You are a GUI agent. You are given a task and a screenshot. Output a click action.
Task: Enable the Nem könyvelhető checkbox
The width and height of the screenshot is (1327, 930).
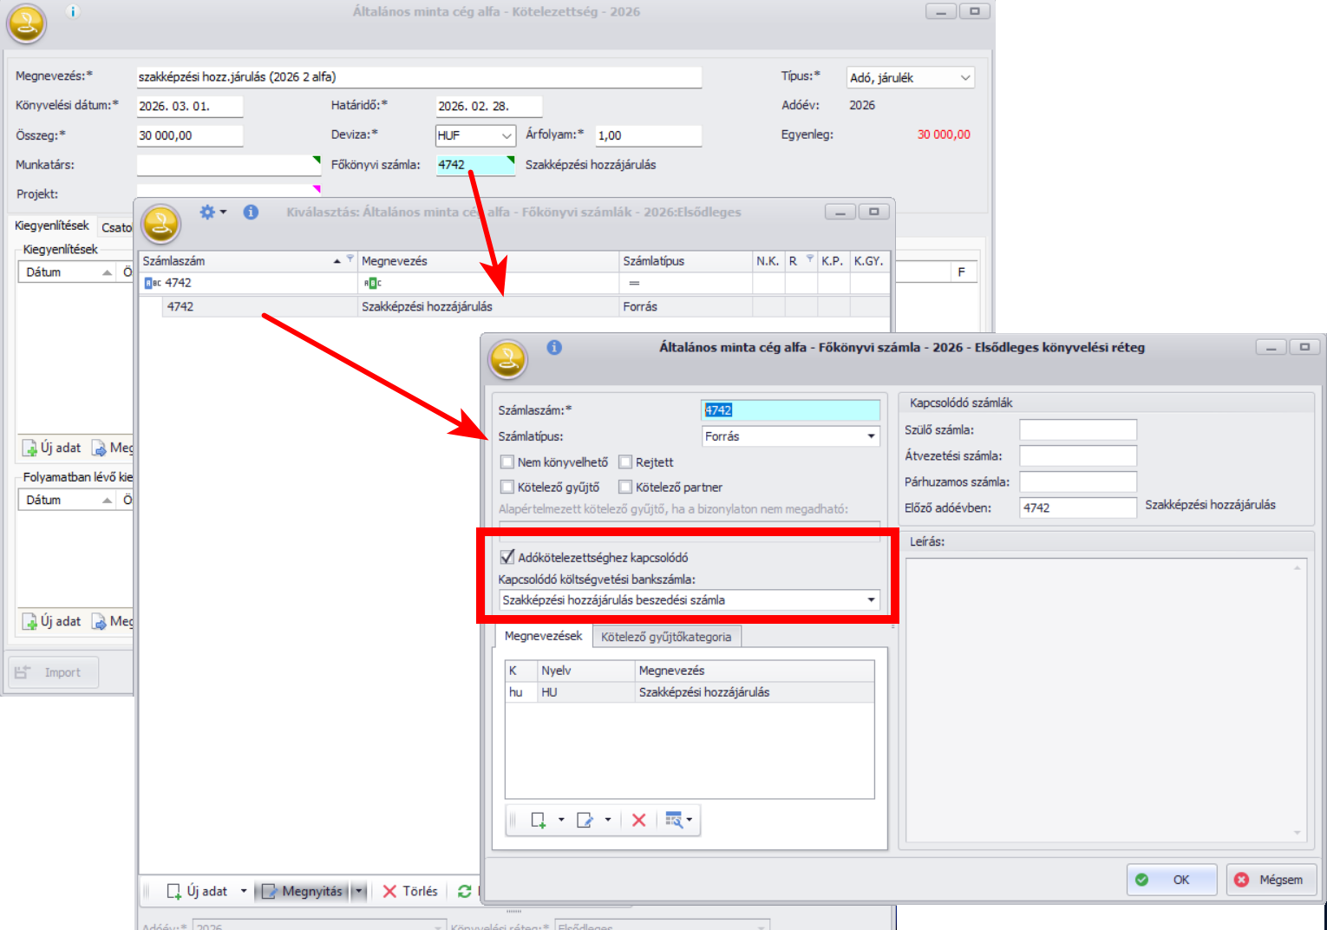click(x=507, y=462)
